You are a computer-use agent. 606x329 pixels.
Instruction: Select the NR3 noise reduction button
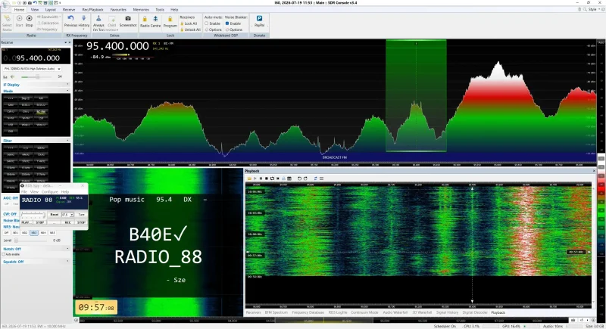(33, 233)
